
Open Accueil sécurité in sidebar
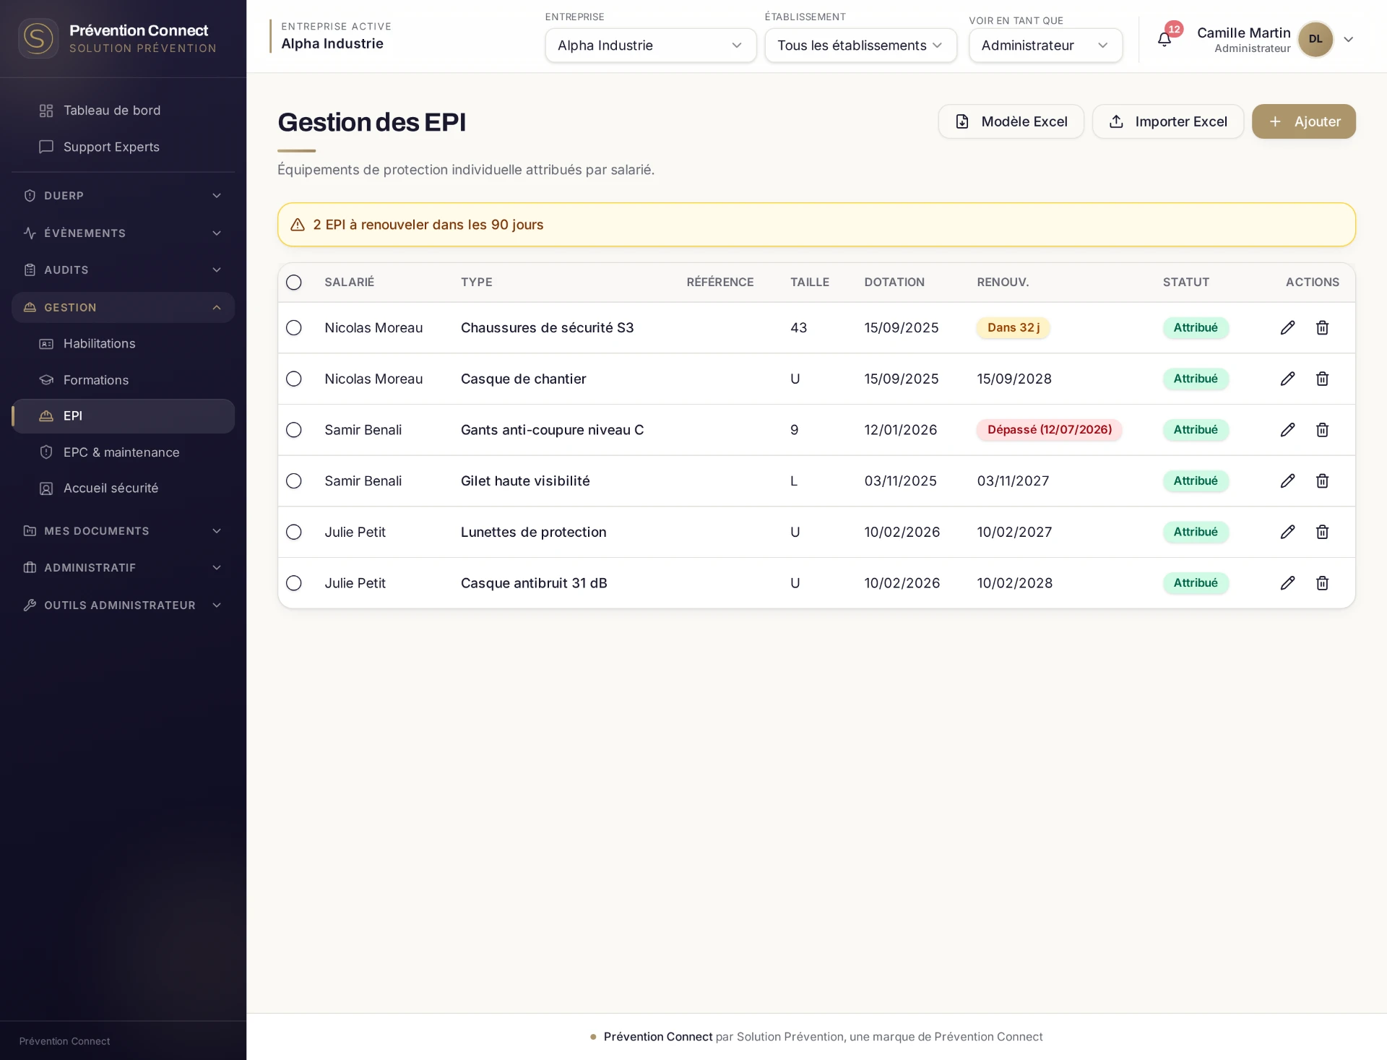pos(123,488)
